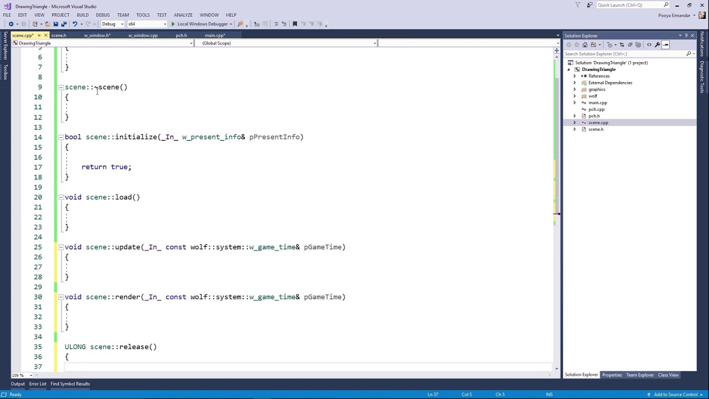Click the Find in Files toolbar icon
The image size is (709, 399).
coord(240,24)
